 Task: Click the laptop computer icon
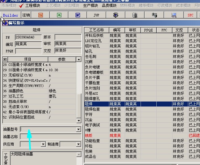point(174,15)
